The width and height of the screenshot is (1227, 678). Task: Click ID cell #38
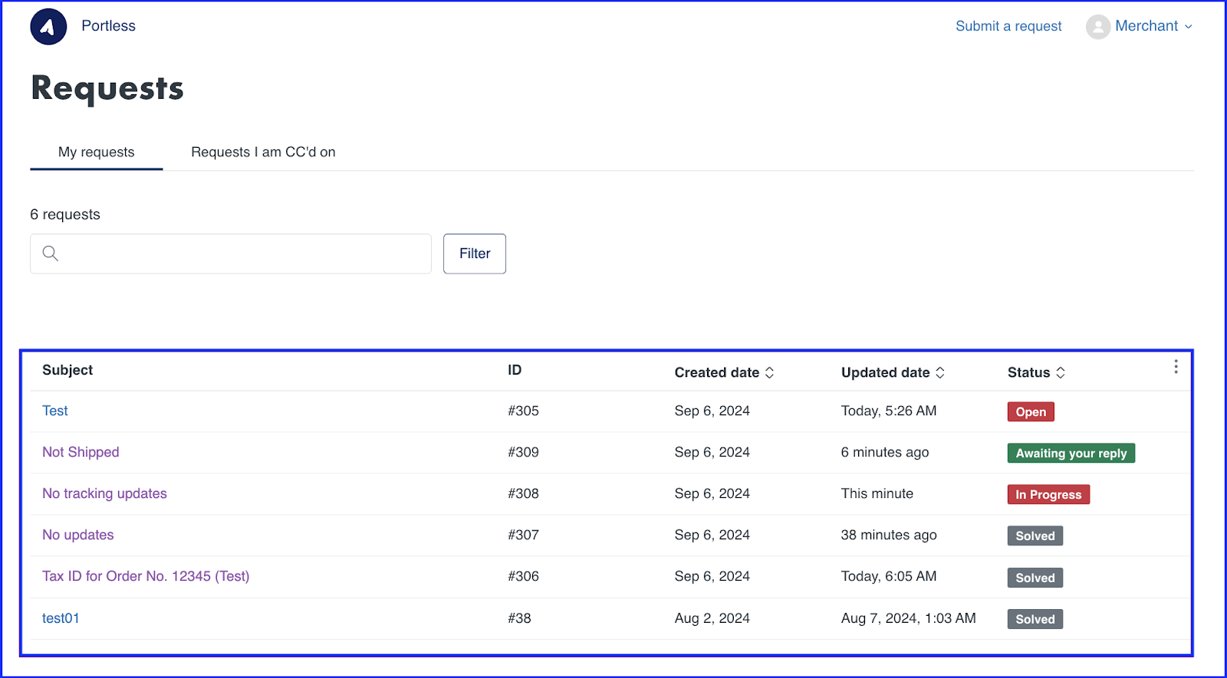click(x=519, y=618)
